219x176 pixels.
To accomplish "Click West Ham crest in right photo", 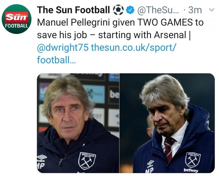I will (193, 159).
